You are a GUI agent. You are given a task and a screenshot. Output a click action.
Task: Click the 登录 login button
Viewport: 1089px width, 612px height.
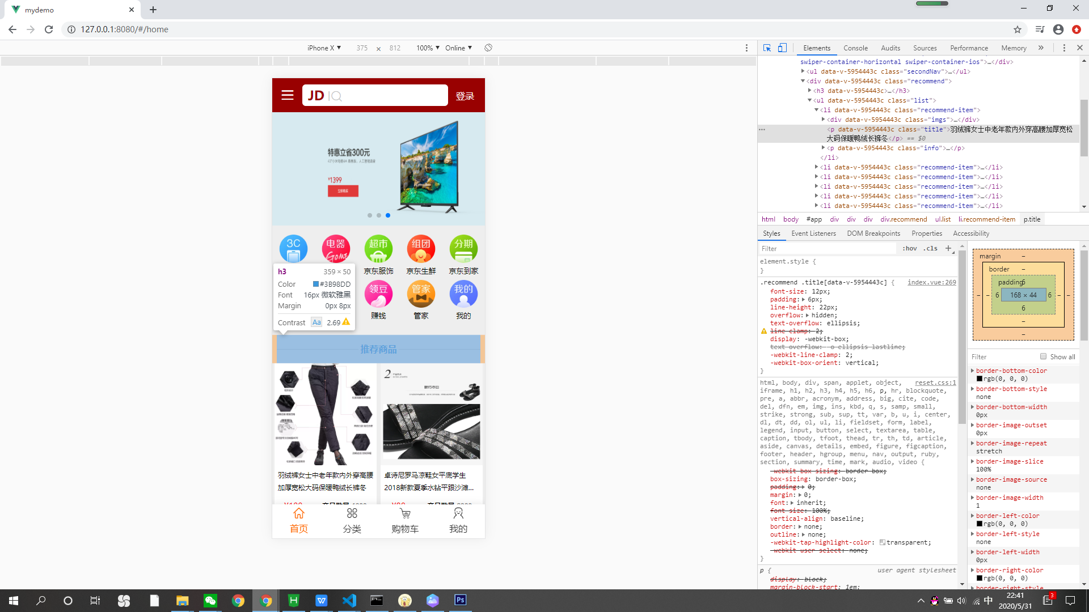[x=465, y=96]
